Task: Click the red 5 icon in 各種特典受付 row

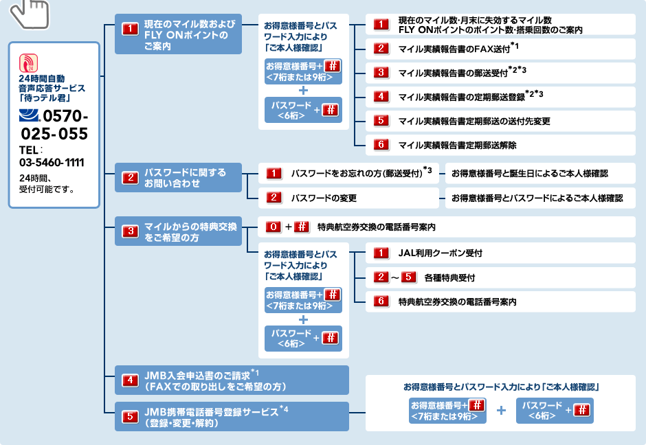Action: [409, 277]
